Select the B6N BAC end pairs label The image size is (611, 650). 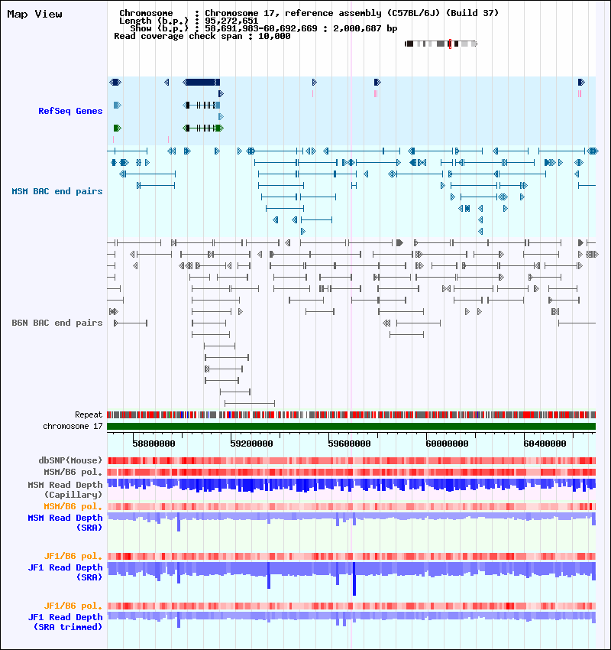57,323
